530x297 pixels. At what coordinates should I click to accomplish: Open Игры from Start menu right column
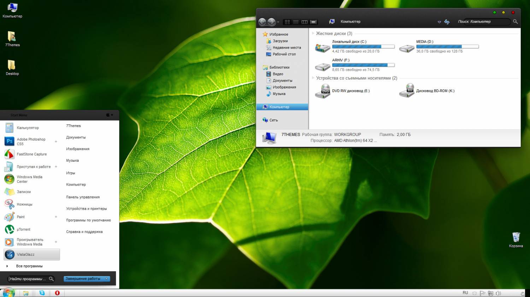tap(71, 173)
